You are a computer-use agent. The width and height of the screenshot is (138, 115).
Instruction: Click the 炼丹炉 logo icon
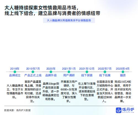point(119,110)
